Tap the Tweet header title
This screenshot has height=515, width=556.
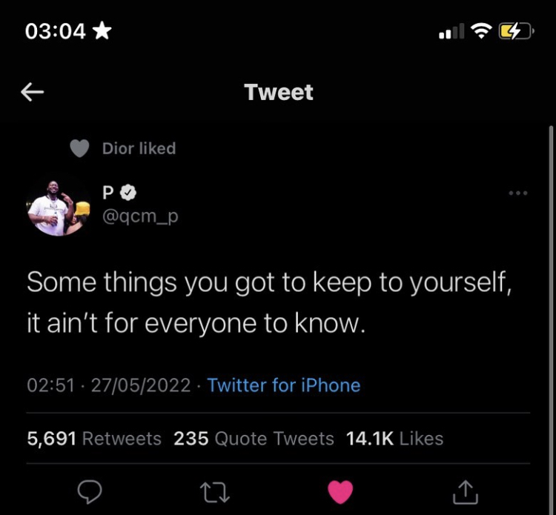click(279, 93)
